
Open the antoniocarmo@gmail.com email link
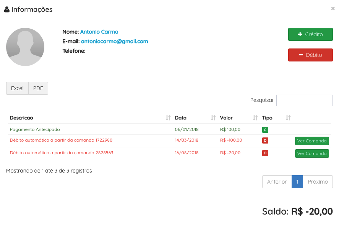coord(115,42)
